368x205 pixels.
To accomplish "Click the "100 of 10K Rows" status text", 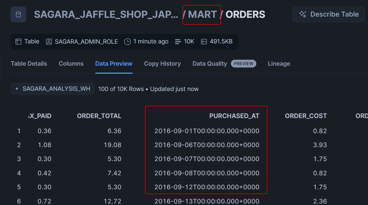I will coord(121,89).
